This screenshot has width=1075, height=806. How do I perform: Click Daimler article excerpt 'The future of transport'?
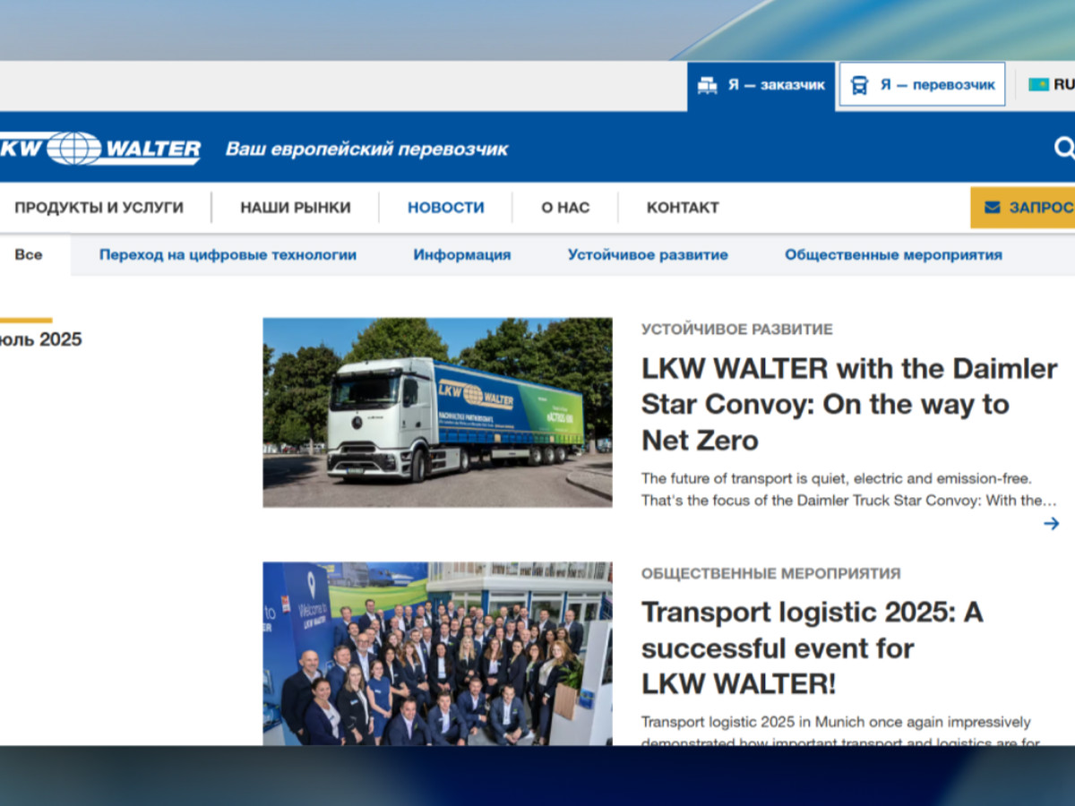(x=849, y=490)
